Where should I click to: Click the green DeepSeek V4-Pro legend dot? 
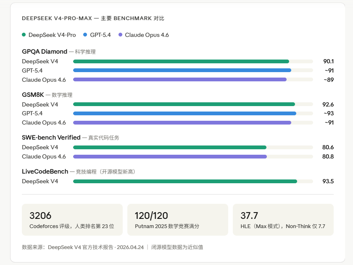(24, 35)
